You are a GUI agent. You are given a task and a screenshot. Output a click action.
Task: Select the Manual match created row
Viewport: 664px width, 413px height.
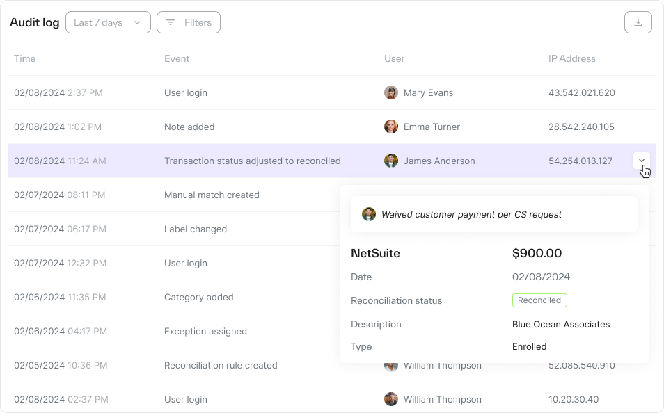point(212,195)
